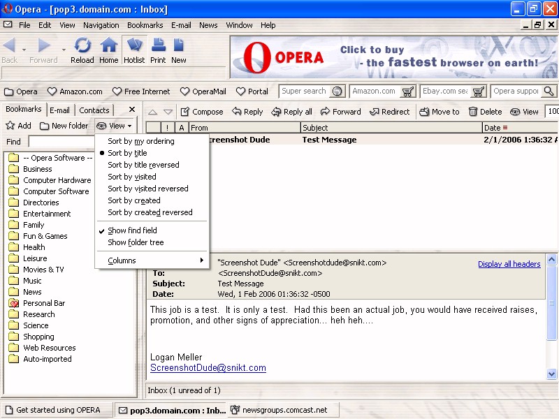The image size is (559, 419).
Task: Toggle the Hotlist panel icon
Action: coord(134,45)
